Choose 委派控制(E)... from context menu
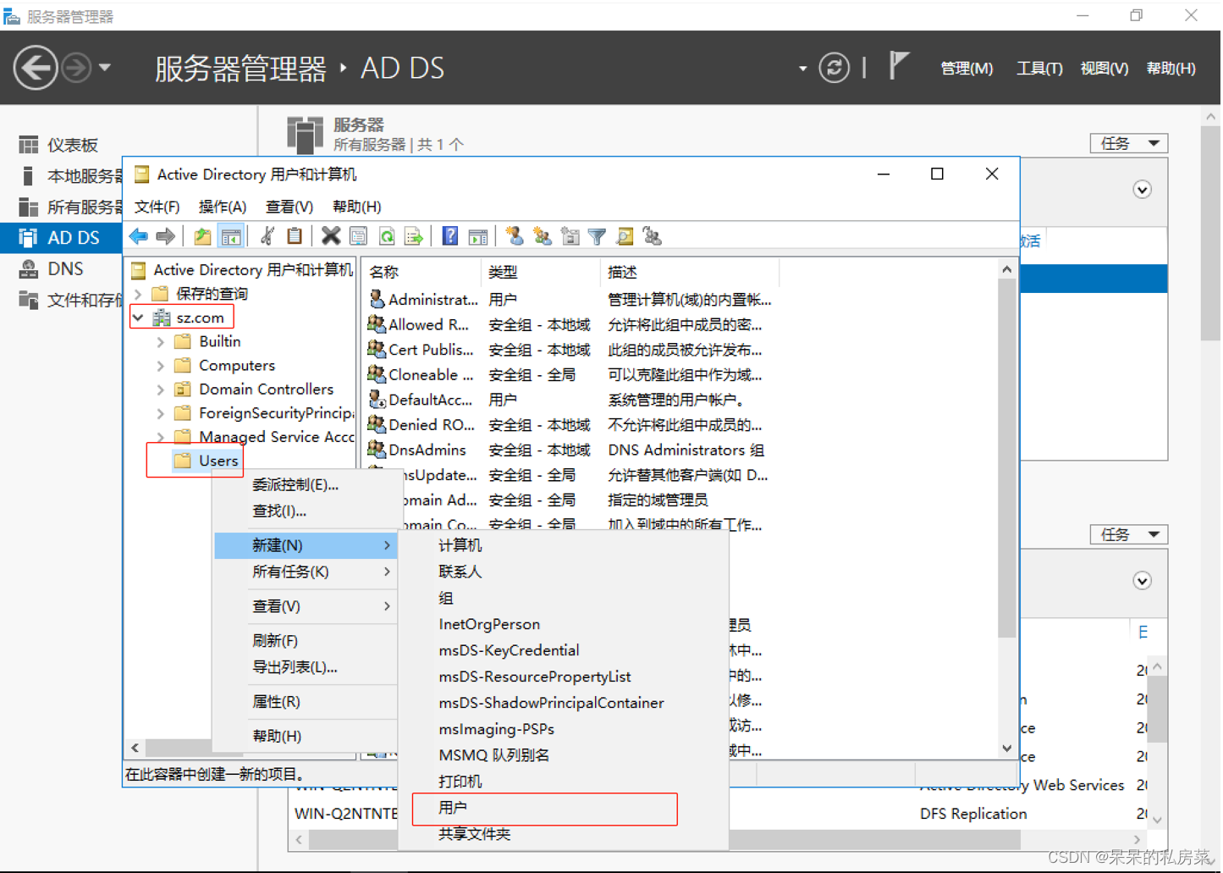Image resolution: width=1223 pixels, height=873 pixels. coord(305,484)
